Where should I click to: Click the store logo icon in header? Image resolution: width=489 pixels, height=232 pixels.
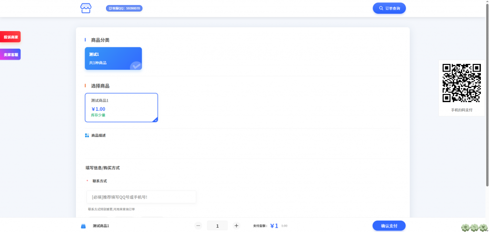(x=85, y=8)
